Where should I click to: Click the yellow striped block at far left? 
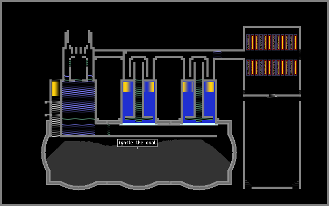pyautogui.click(x=56, y=89)
